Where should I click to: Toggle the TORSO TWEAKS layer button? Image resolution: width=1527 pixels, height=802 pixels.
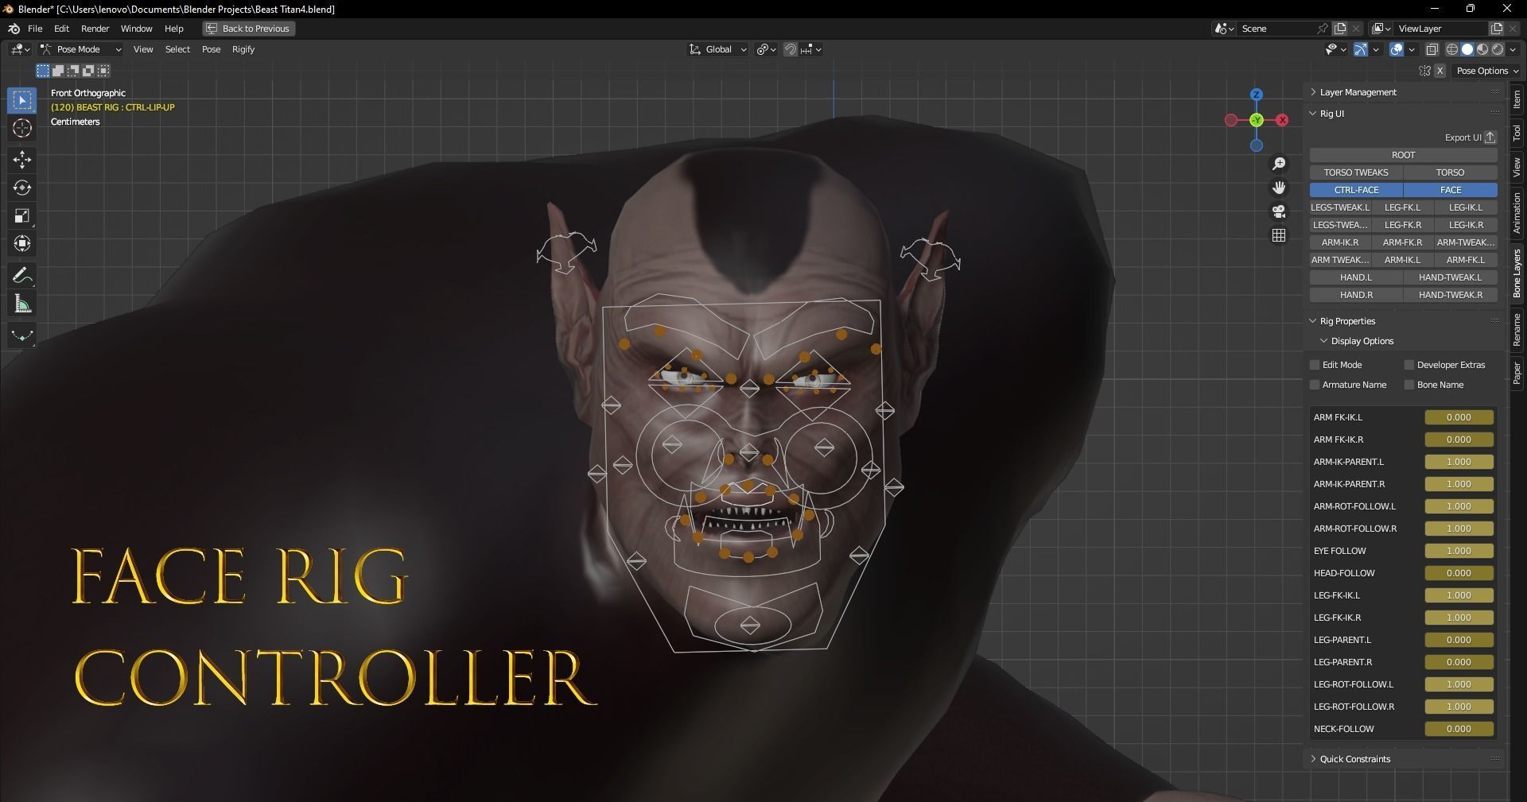point(1357,172)
